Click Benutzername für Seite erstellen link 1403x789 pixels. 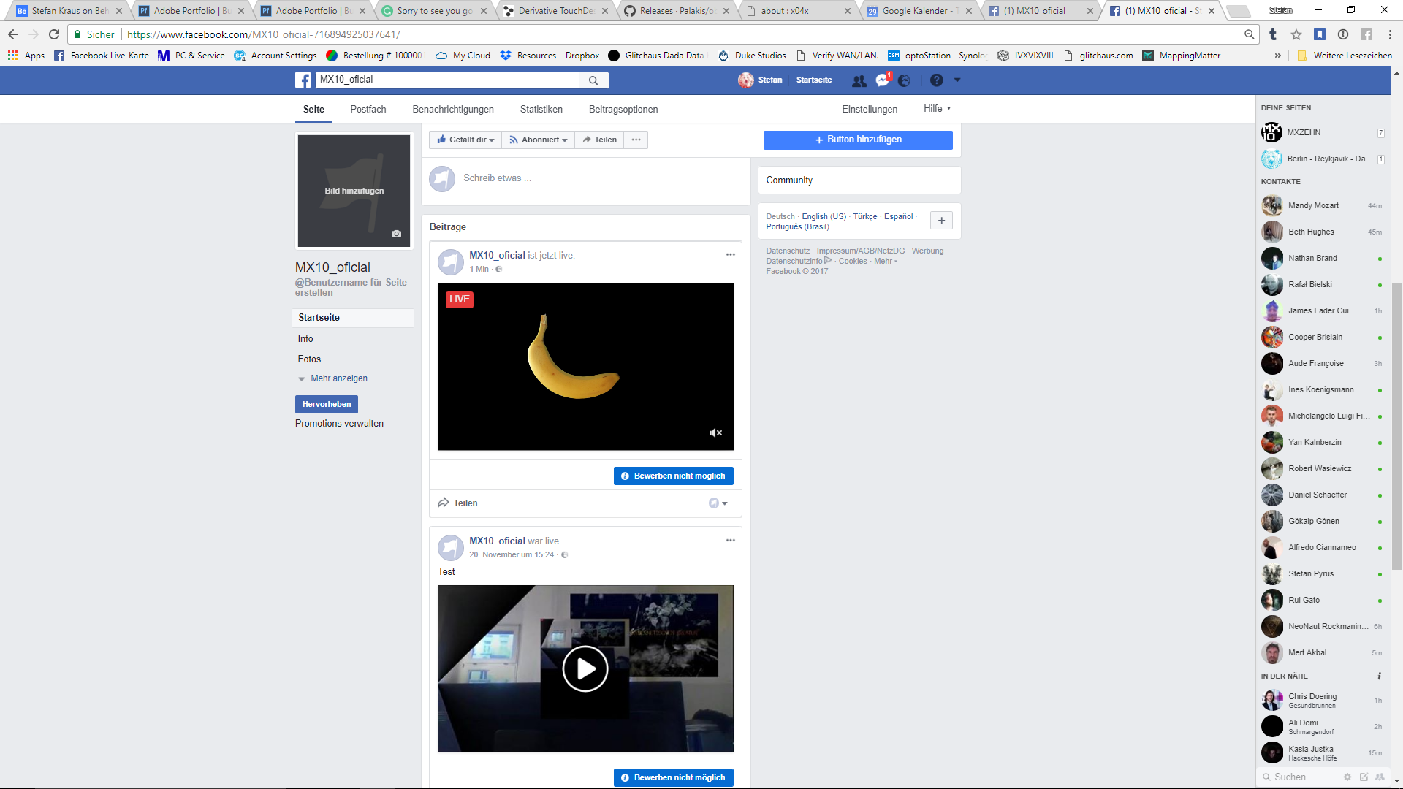pyautogui.click(x=351, y=288)
